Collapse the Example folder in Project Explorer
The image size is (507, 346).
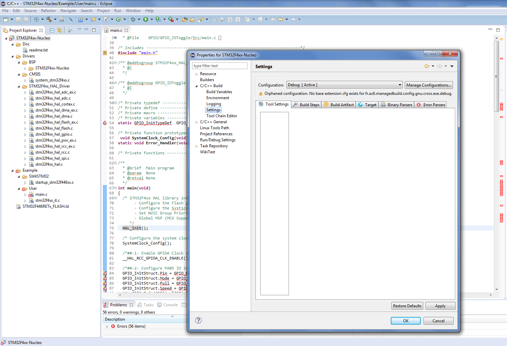(x=12, y=171)
